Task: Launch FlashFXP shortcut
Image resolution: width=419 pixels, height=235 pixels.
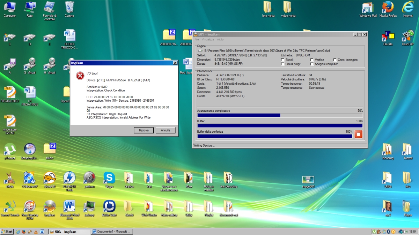Action: click(407, 38)
